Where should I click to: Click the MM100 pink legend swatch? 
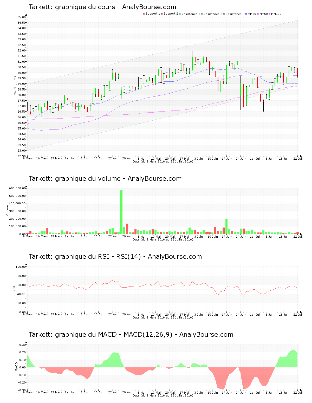tap(270, 14)
